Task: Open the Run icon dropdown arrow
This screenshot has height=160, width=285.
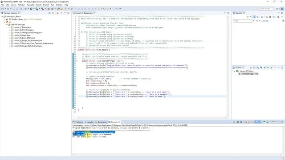Action: pos(34,9)
